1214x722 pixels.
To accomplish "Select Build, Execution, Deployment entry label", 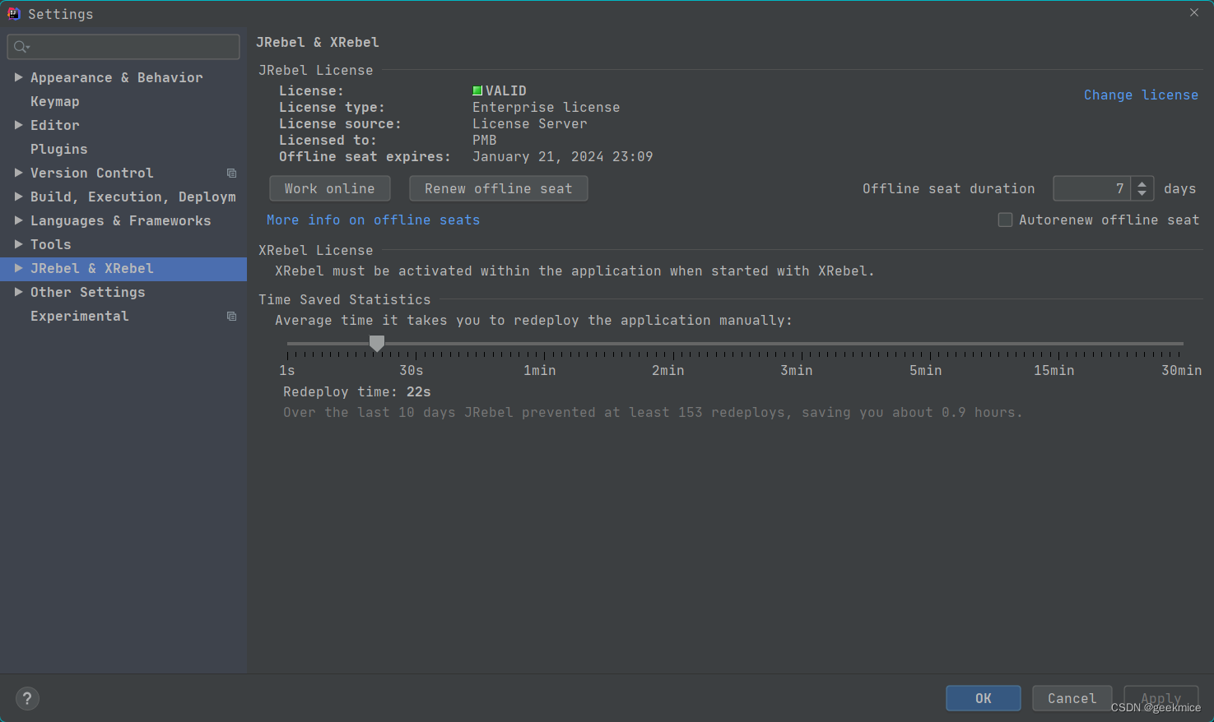I will pyautogui.click(x=133, y=197).
